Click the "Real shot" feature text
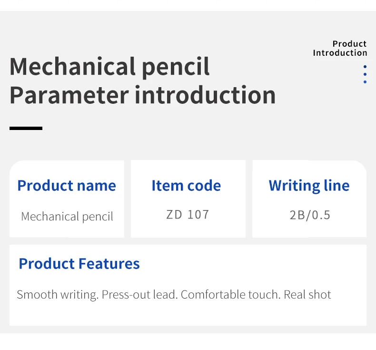This screenshot has height=350, width=376. coord(307,294)
